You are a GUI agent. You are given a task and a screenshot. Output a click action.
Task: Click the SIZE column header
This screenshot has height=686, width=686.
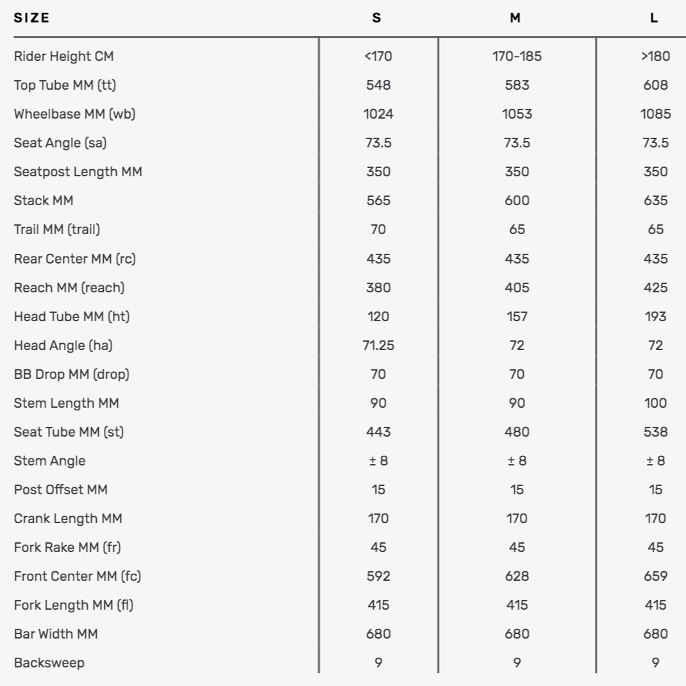[31, 18]
